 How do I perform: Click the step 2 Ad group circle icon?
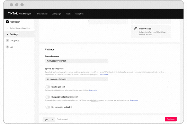[x=7, y=40]
